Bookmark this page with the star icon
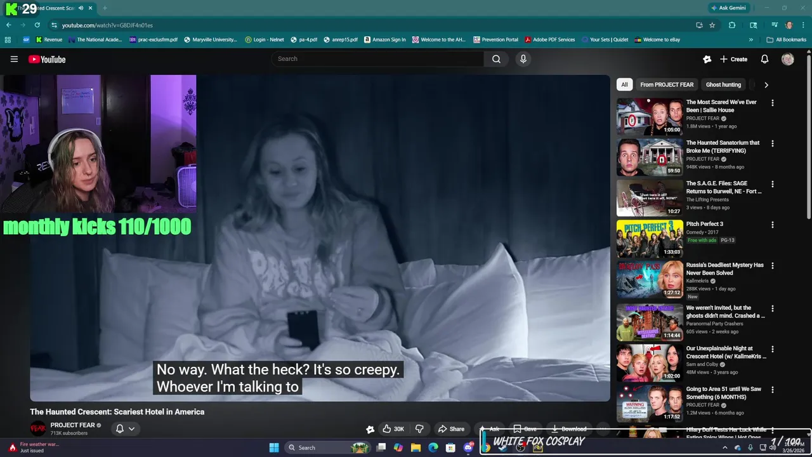Screen dimensions: 812x457 tap(712, 25)
